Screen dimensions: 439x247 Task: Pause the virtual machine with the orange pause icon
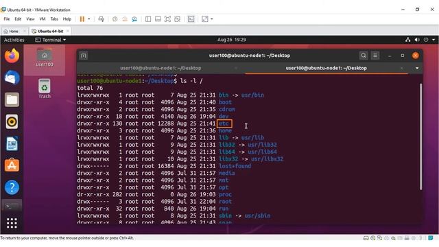82,19
